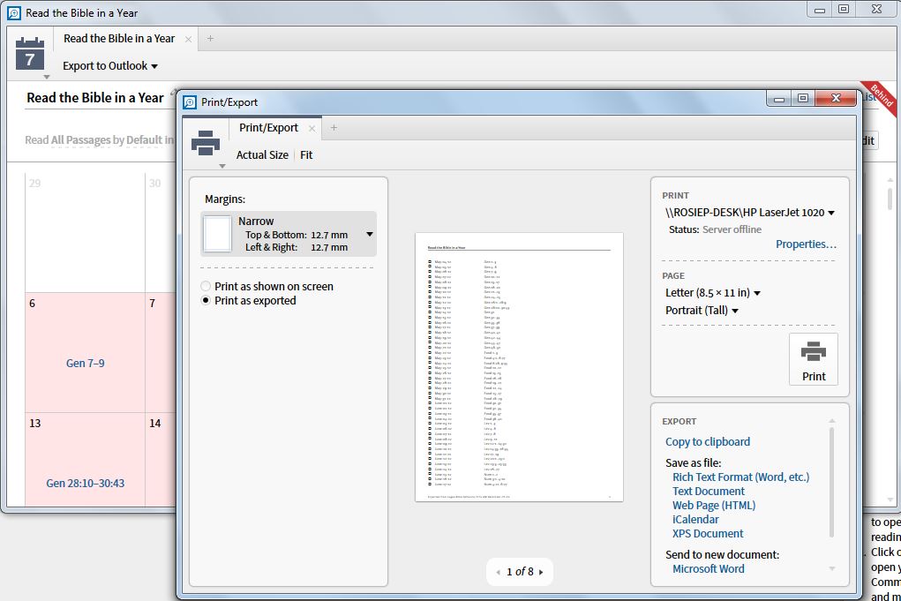Go to previous preview page arrow

(x=499, y=572)
